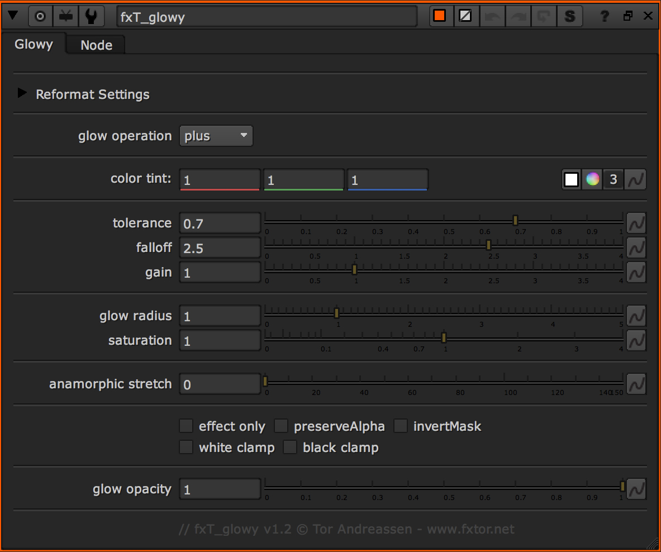Image resolution: width=661 pixels, height=552 pixels.
Task: Click the S button in header
Action: click(x=569, y=16)
